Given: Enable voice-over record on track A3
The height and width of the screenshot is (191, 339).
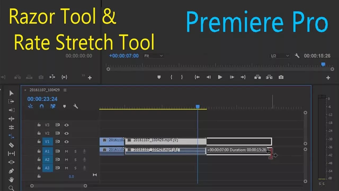Looking at the screenshot, I should click(x=84, y=168).
